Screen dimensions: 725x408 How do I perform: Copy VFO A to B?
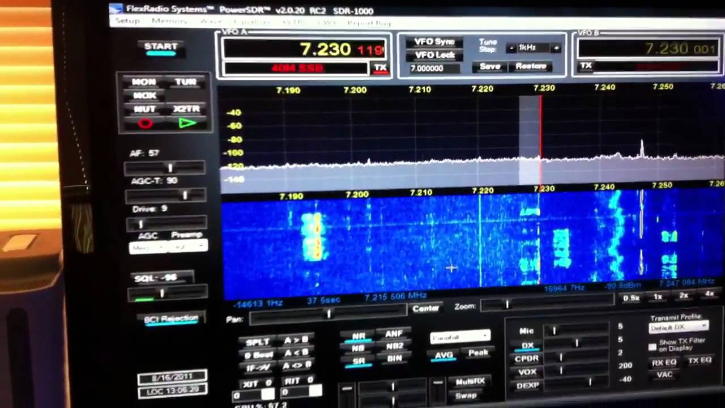click(x=296, y=340)
